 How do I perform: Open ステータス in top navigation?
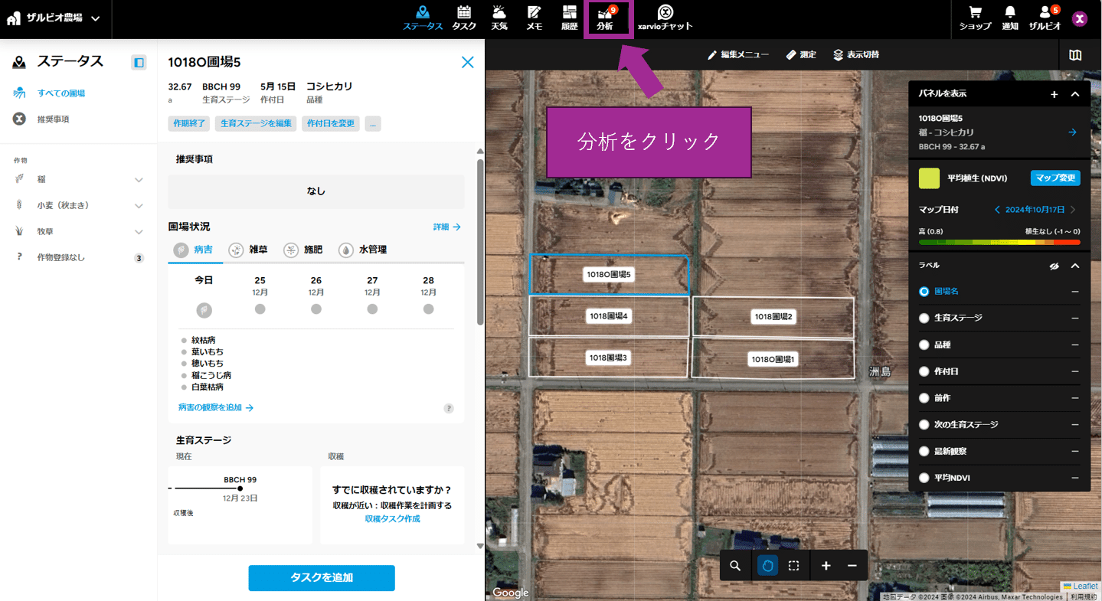(x=423, y=18)
